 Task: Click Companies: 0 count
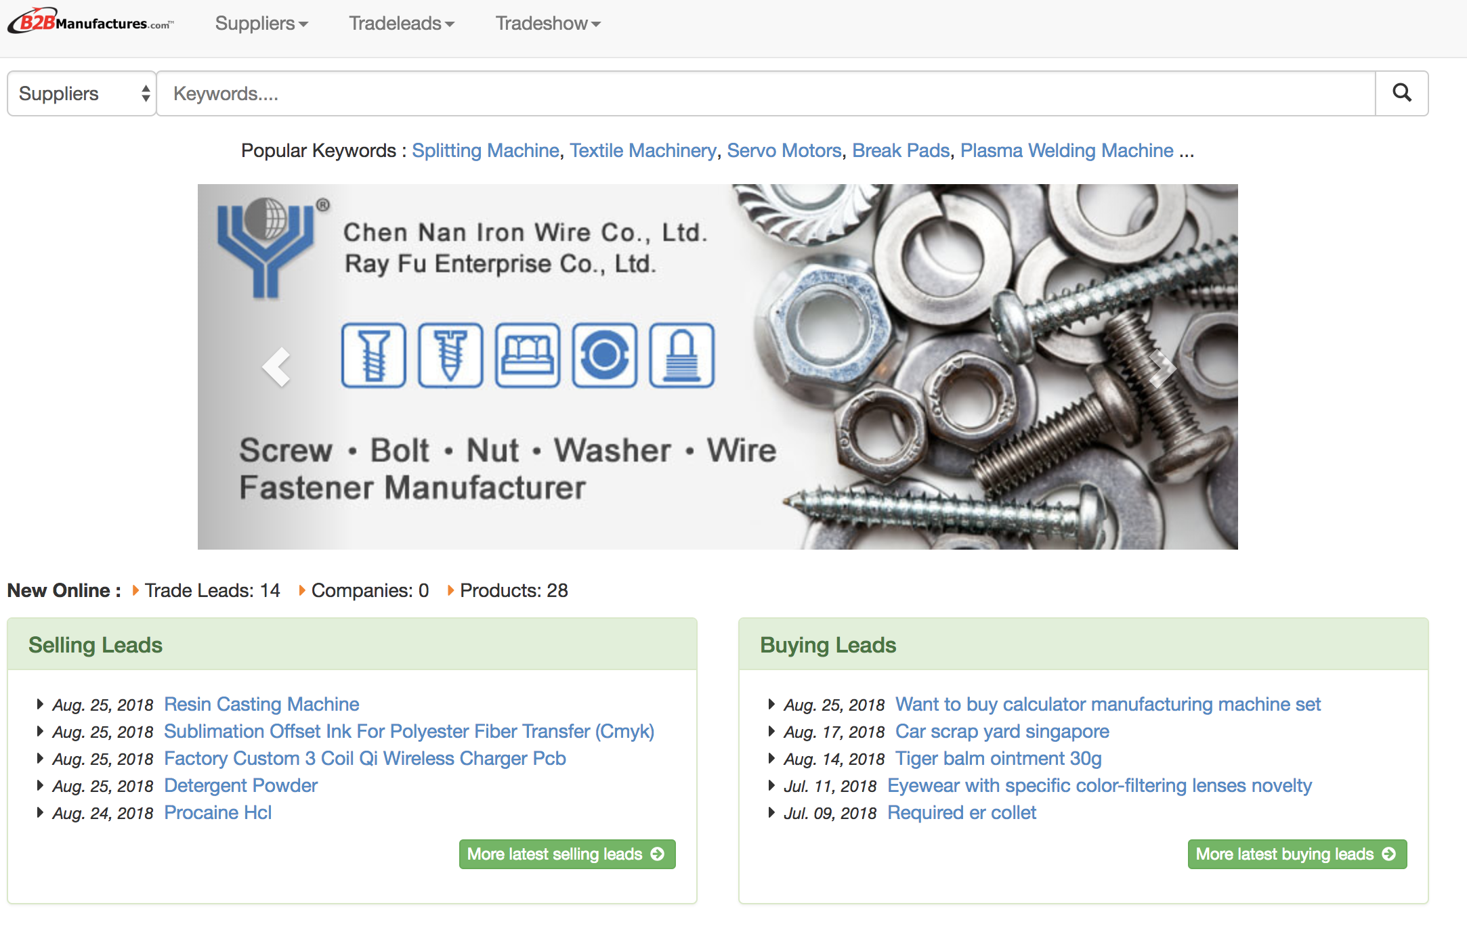(370, 590)
